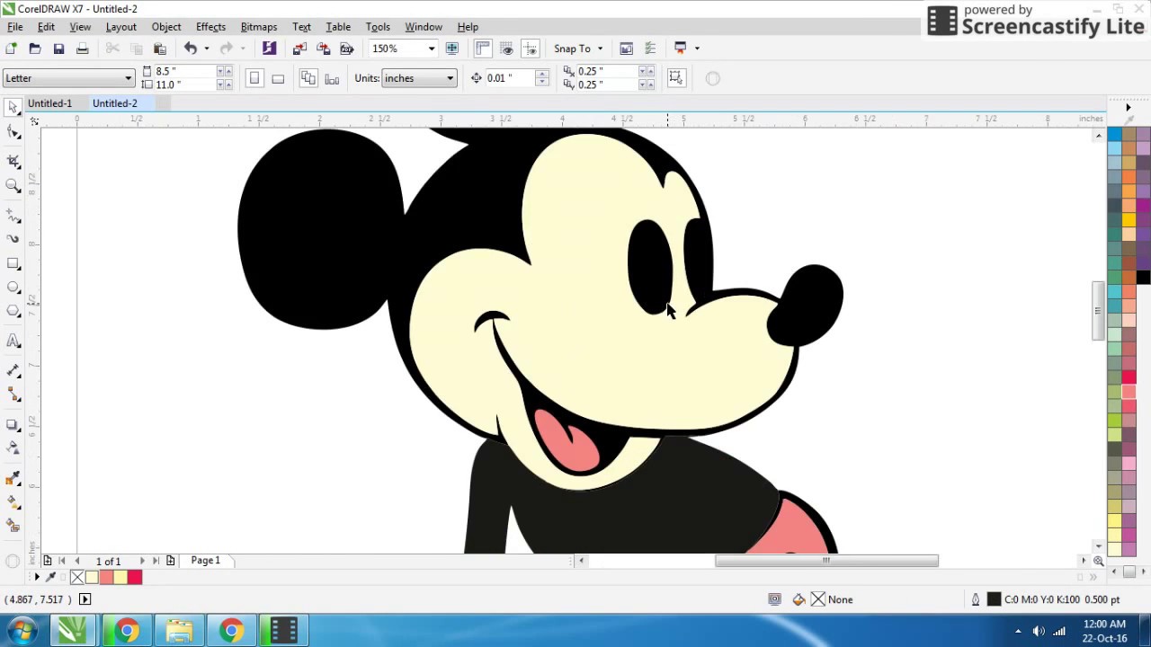Click the Export icon

pos(324,49)
